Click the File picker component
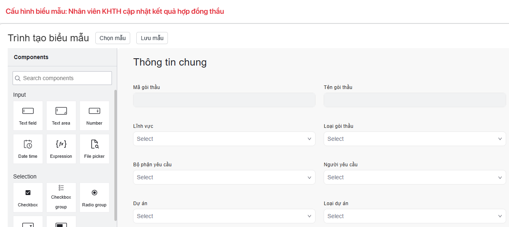 point(94,149)
